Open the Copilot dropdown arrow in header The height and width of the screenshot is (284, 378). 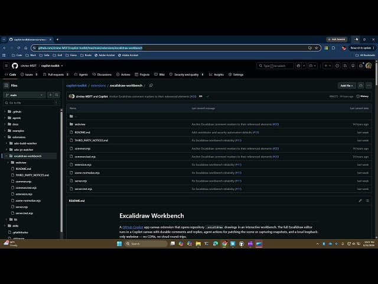click(x=304, y=66)
